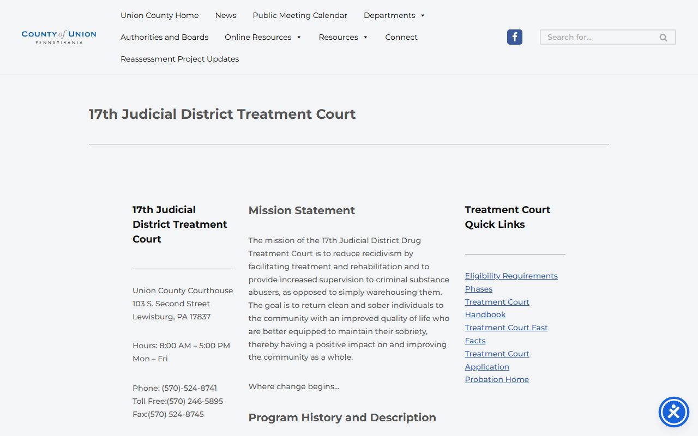The image size is (698, 436).
Task: Click the 'Lewisburg, PA 17837' line
Action: point(171,317)
